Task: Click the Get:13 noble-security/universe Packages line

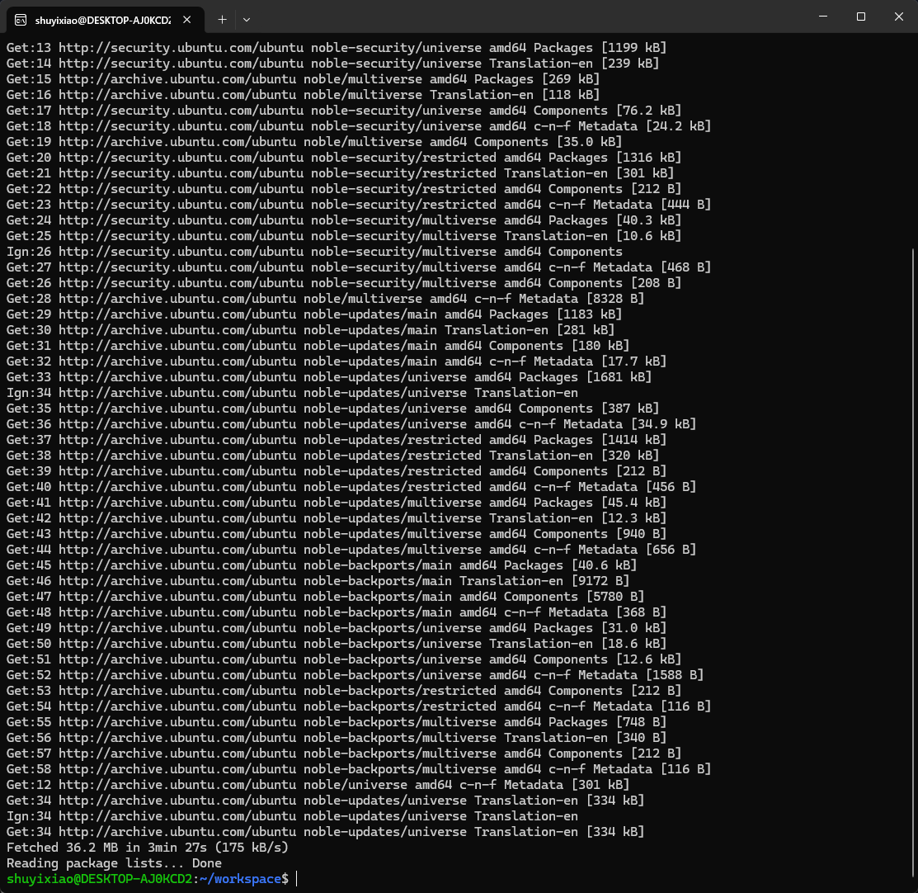Action: tap(337, 48)
